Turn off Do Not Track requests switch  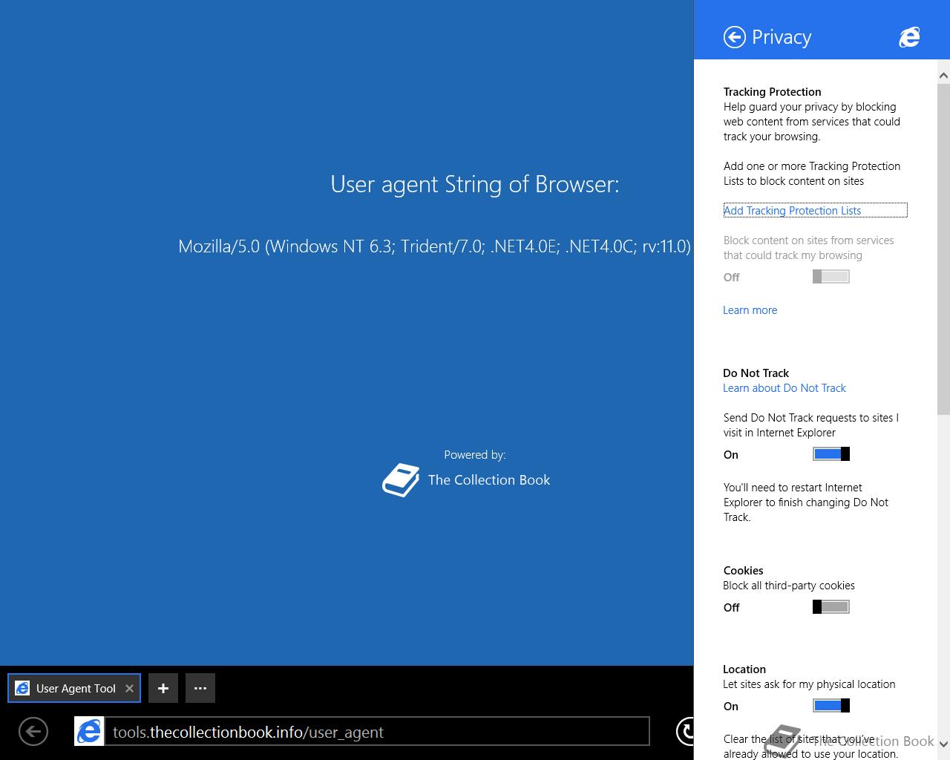point(831,453)
